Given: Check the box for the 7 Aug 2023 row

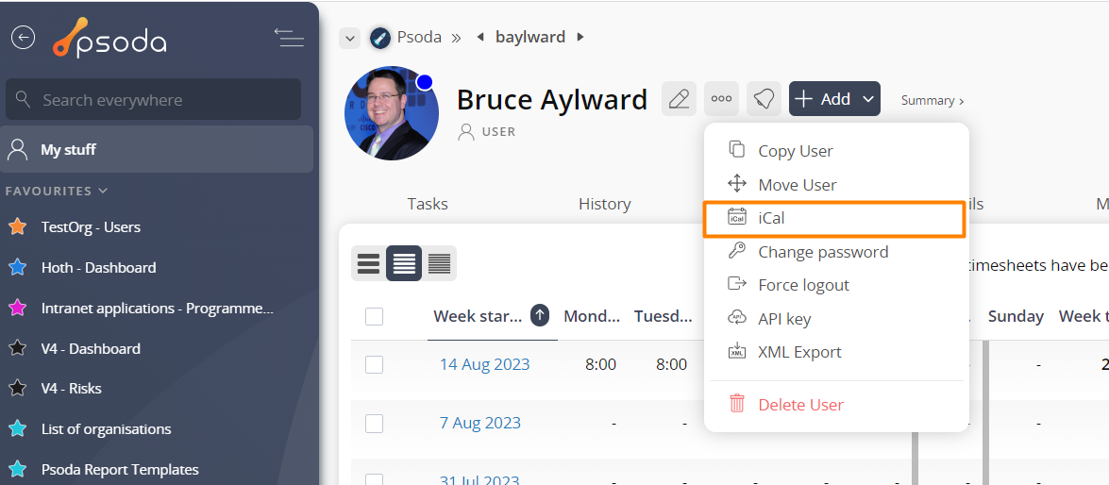Looking at the screenshot, I should [375, 424].
